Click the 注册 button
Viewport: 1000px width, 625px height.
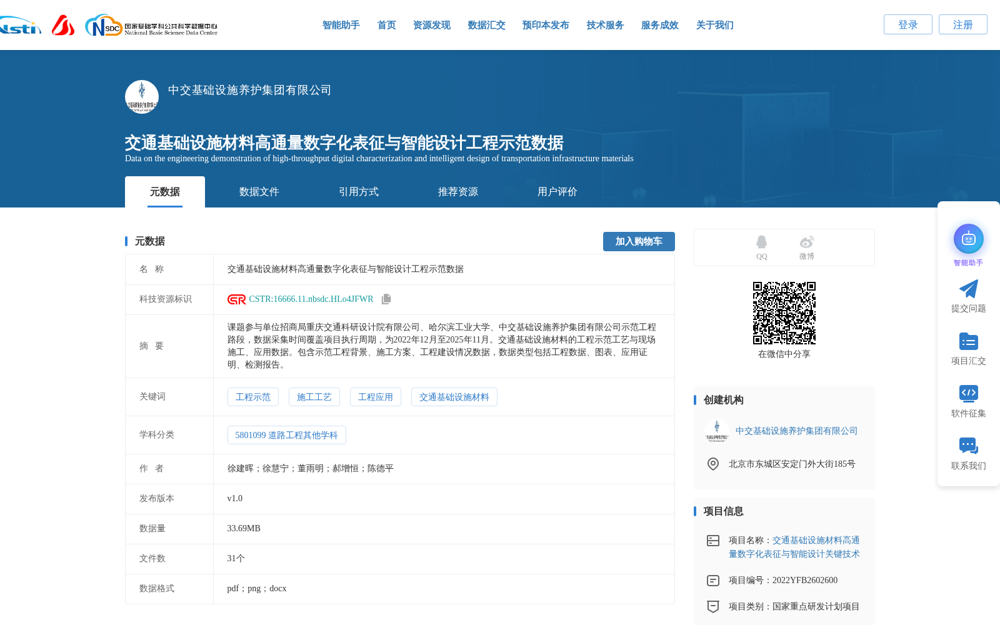(963, 24)
